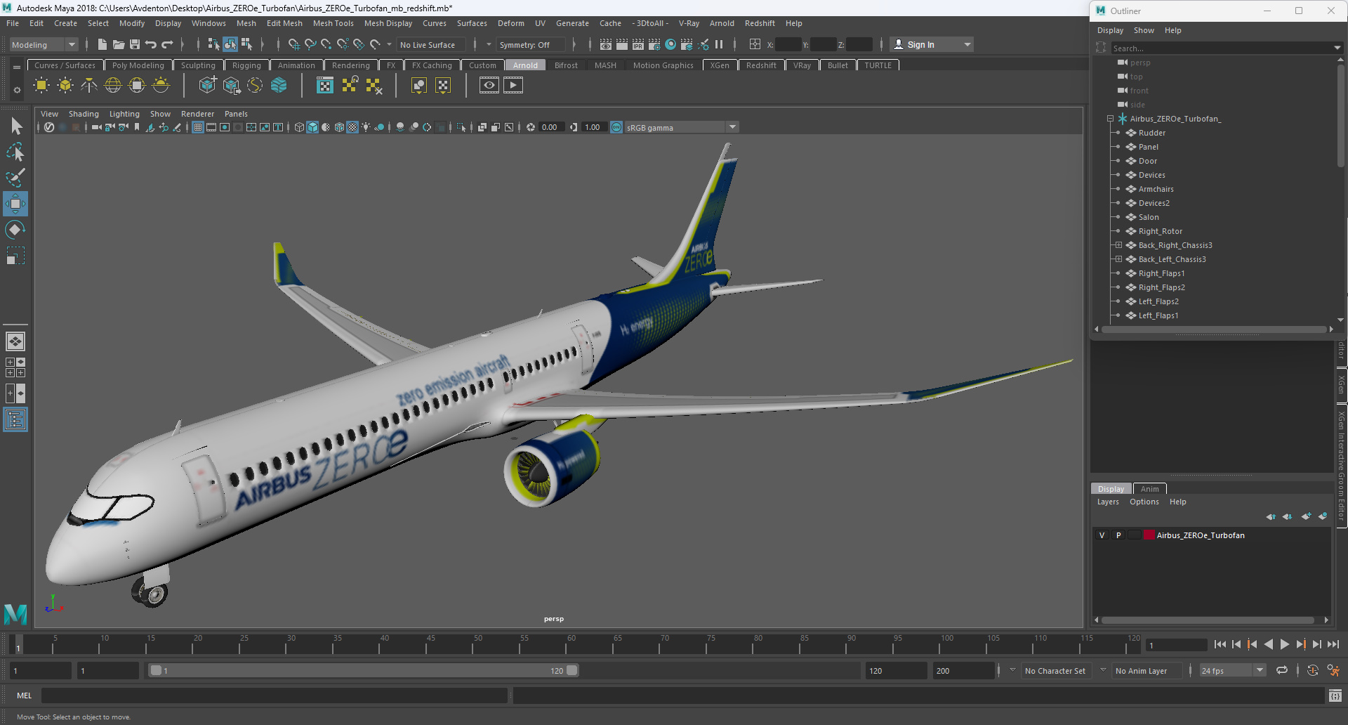Collapse the Airbus_ZEROe_Turbofan_ group in Outliner
This screenshot has width=1348, height=725.
point(1110,119)
